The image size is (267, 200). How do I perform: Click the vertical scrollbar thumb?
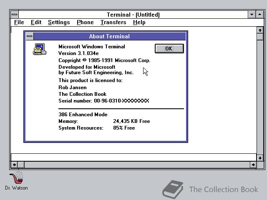[x=260, y=37]
